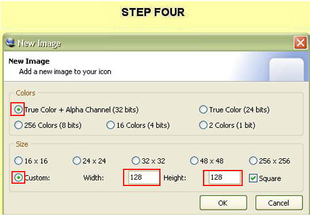
Task: Choose the True Color (24 bits) option
Action: pos(203,110)
